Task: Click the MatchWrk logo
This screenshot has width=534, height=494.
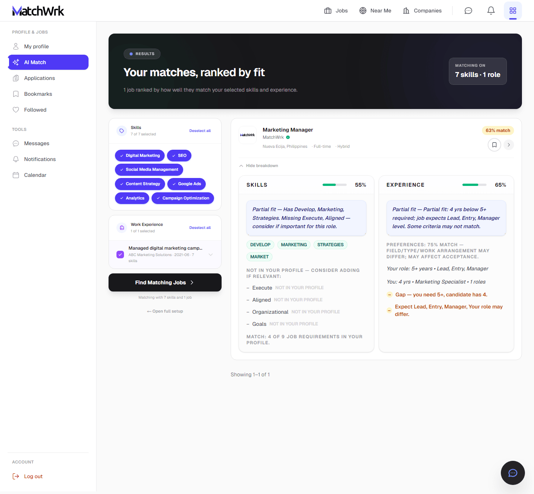Action: [x=38, y=11]
